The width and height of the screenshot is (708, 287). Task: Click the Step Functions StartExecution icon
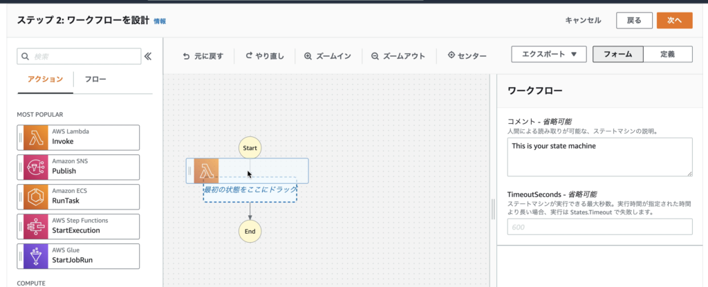36,227
